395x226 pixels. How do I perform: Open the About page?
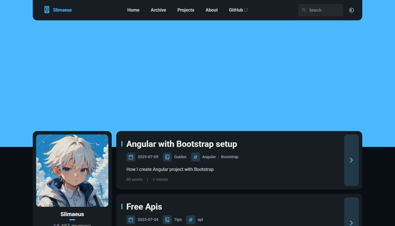pyautogui.click(x=212, y=10)
